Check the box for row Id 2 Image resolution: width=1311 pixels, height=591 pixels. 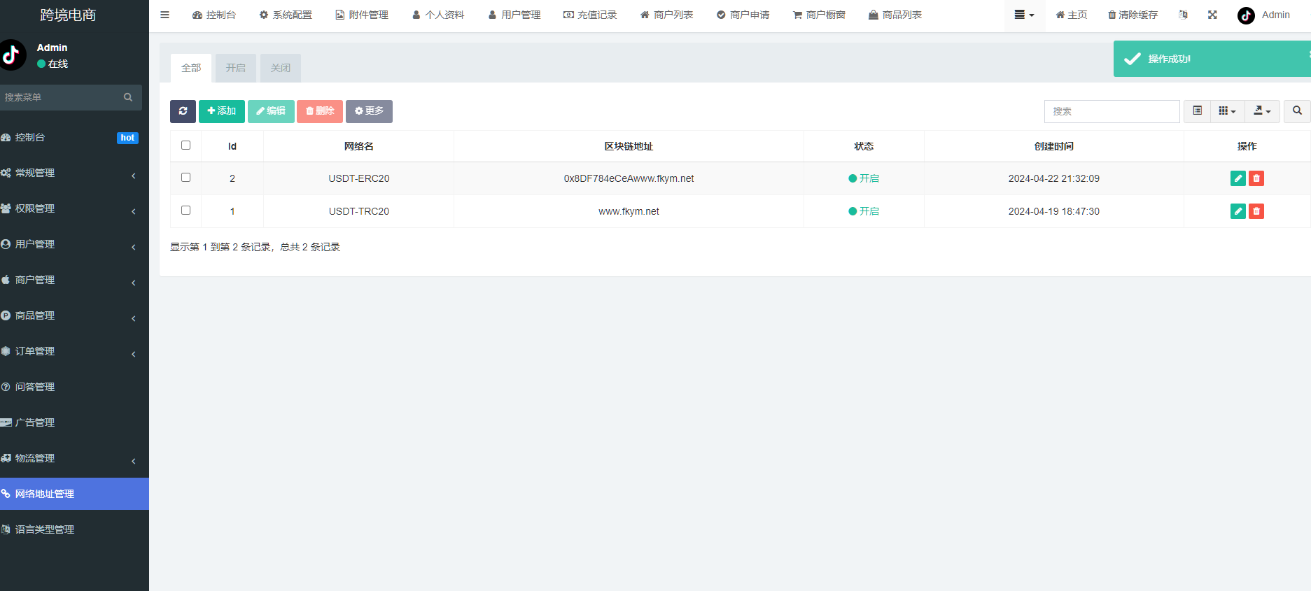tap(185, 178)
